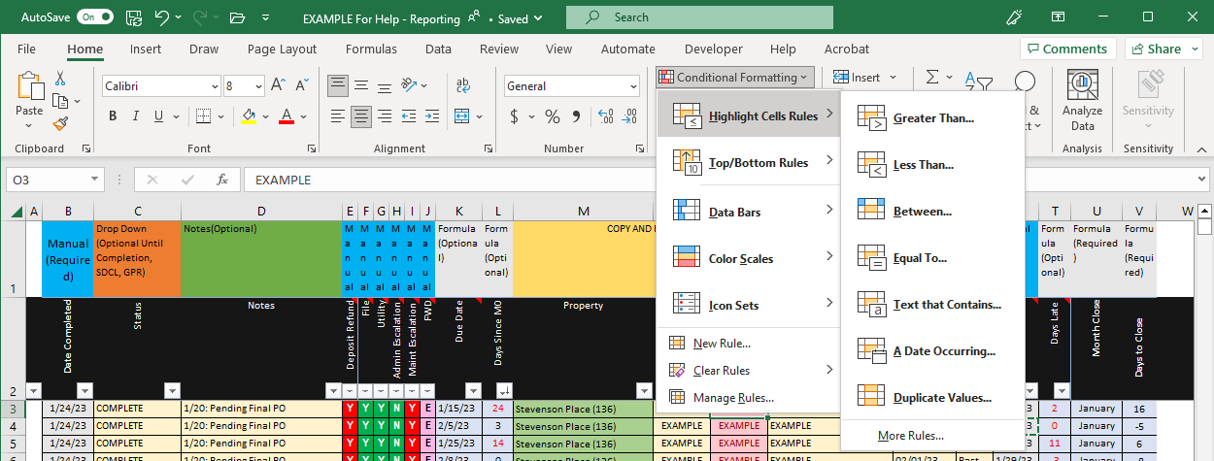Open the Data Bars submenu
Screen dimensions: 1214x461
748,212
